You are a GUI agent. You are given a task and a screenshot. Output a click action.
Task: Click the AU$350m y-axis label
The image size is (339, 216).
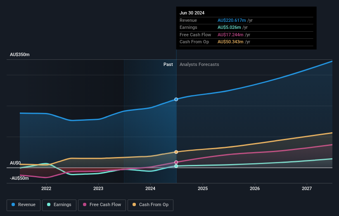click(x=20, y=54)
